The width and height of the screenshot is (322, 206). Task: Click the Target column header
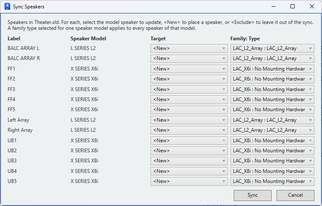[158, 39]
